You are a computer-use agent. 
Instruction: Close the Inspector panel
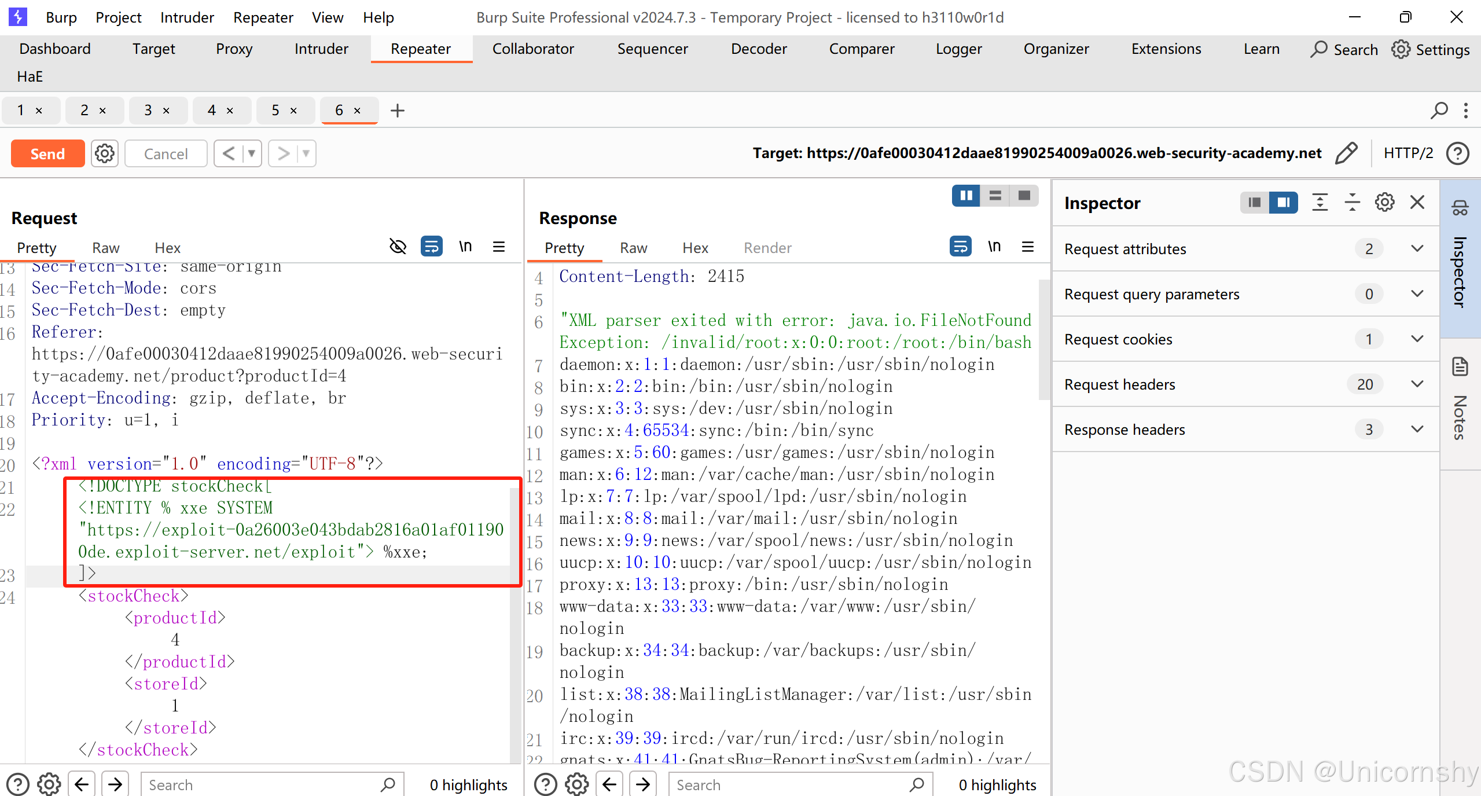(x=1417, y=203)
